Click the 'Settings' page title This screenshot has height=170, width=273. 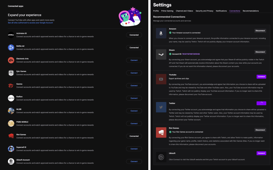162,5
